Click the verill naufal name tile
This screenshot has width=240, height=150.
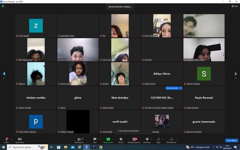(x=120, y=121)
